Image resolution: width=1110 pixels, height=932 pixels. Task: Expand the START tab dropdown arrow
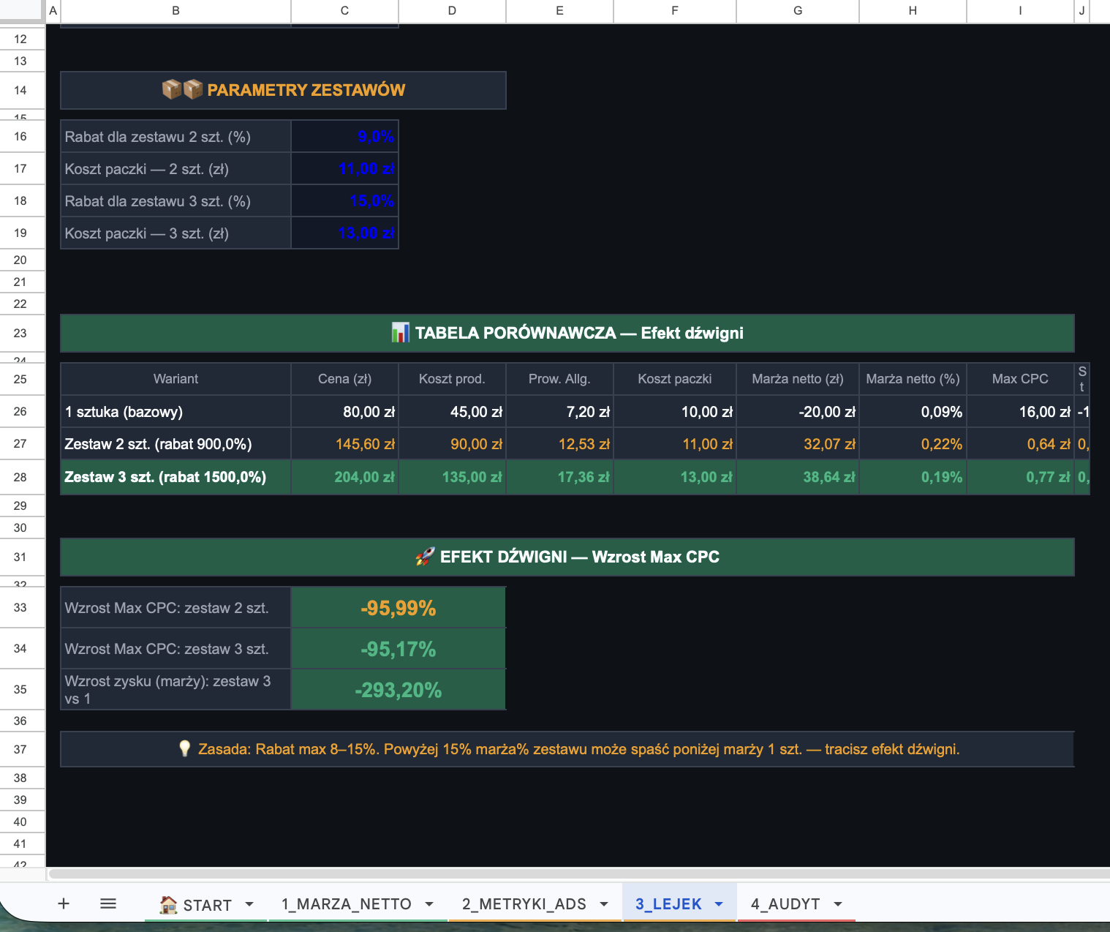pos(249,904)
